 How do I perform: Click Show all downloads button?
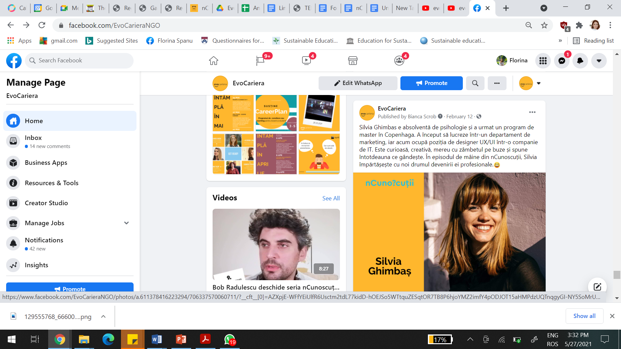point(584,316)
